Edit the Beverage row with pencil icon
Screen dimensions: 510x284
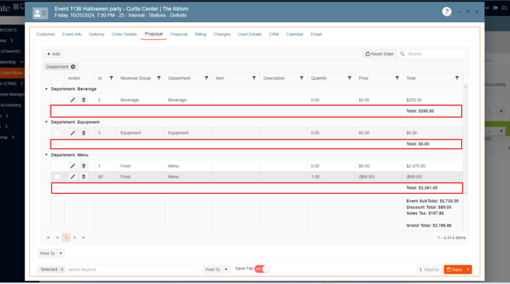click(x=73, y=100)
